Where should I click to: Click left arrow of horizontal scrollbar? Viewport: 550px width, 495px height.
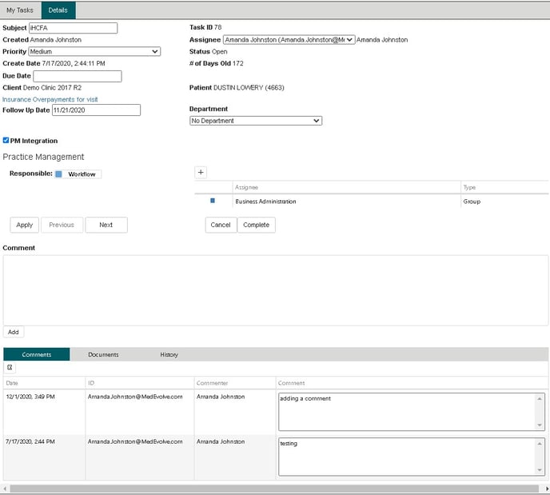point(6,488)
